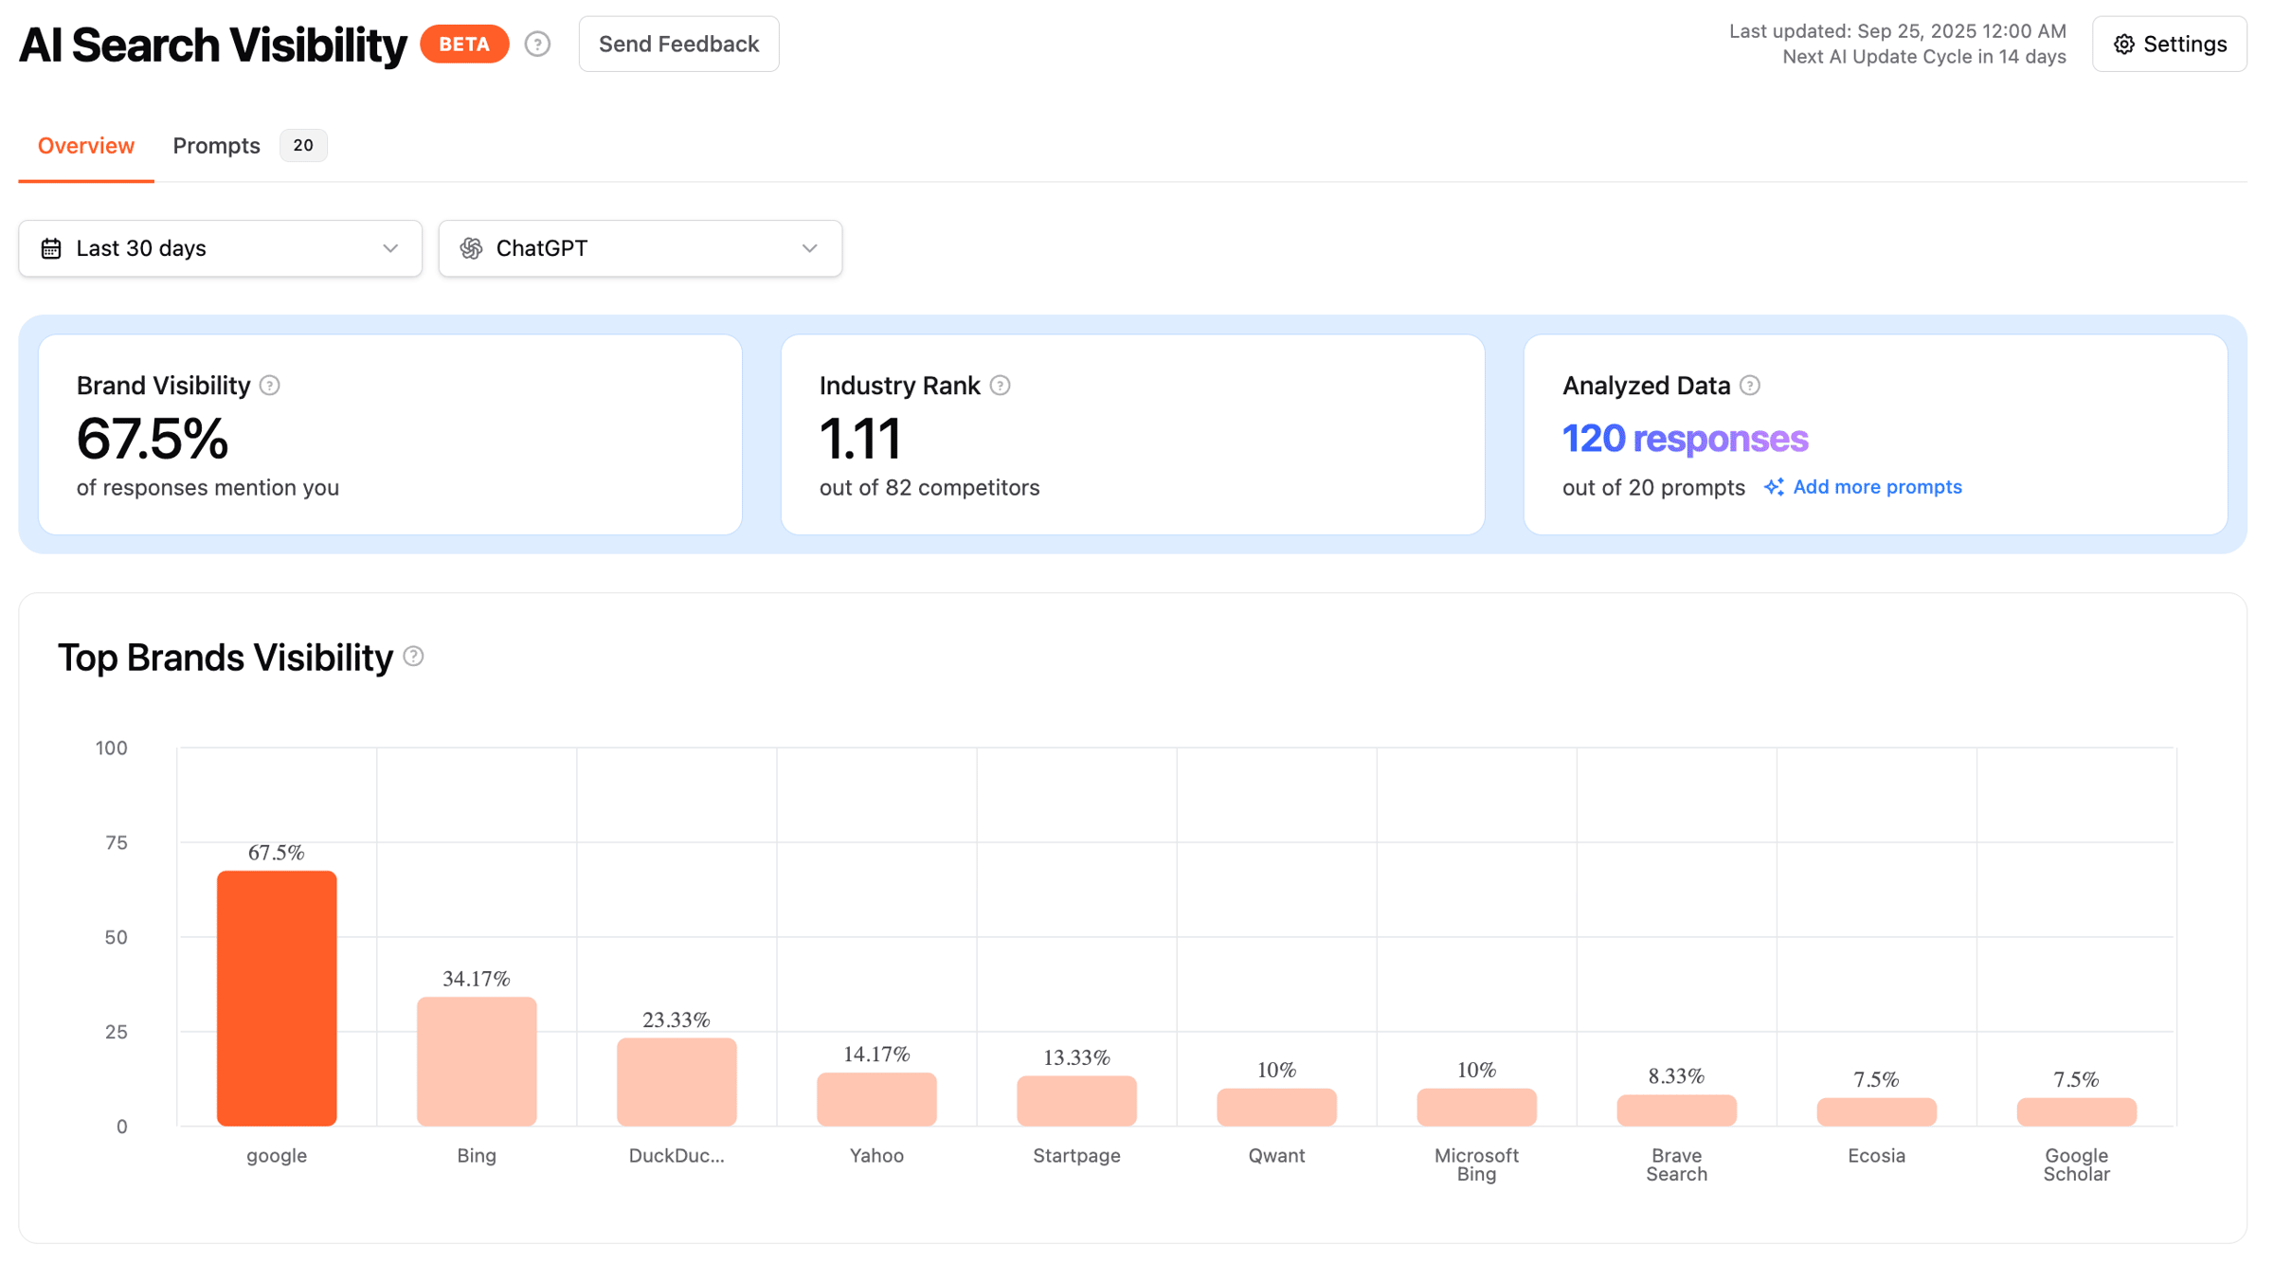
Task: Click the Send Feedback button
Action: click(678, 45)
